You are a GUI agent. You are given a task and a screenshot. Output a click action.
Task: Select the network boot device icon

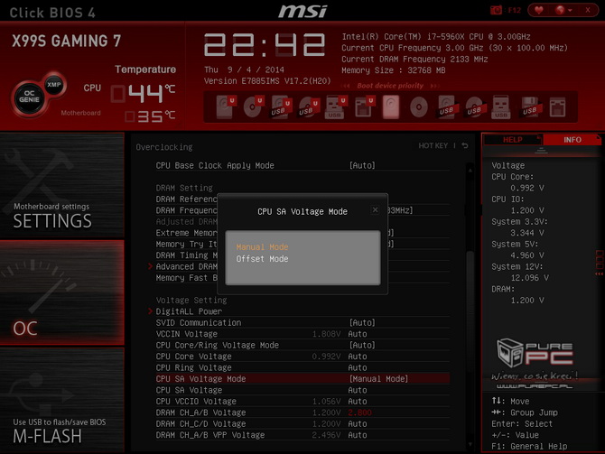point(557,107)
